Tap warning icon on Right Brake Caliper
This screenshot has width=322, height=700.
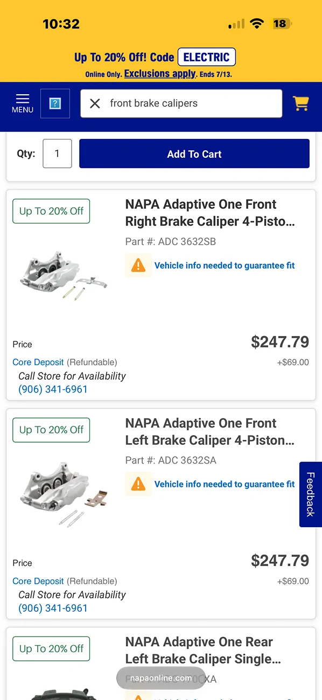138,265
